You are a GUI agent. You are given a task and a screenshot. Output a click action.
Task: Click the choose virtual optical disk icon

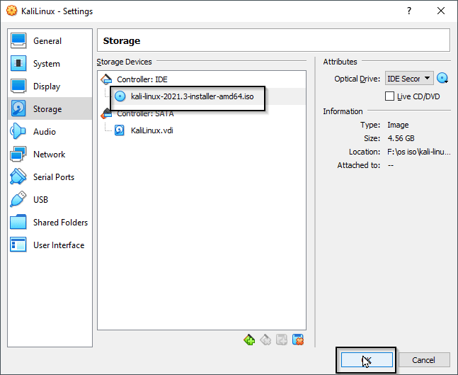coord(442,78)
